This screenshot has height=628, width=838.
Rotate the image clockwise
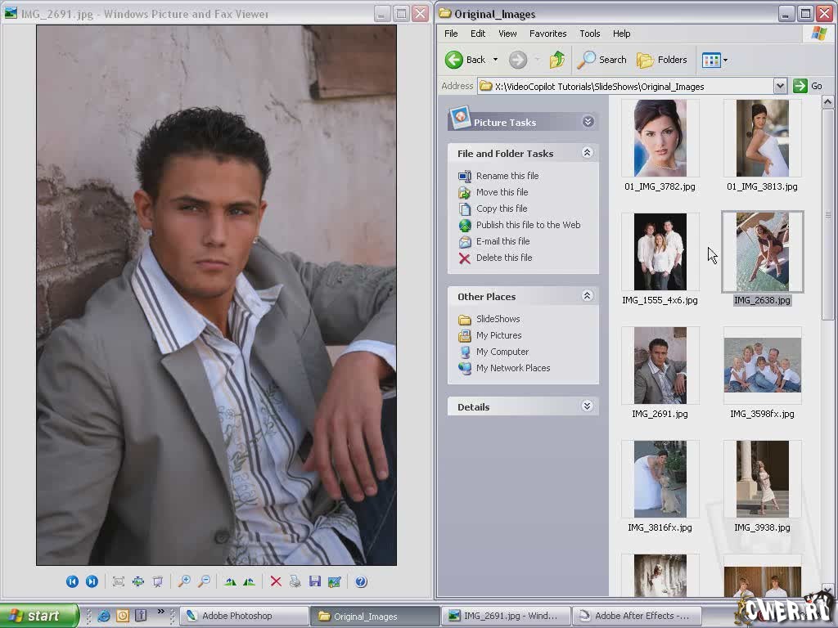tap(230, 581)
